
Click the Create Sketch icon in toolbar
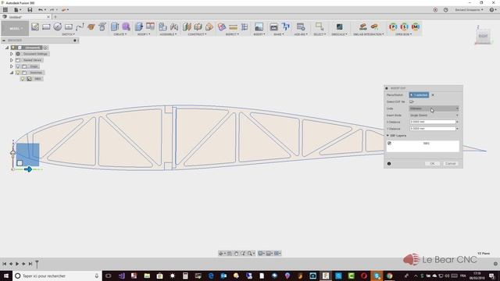(x=35, y=27)
